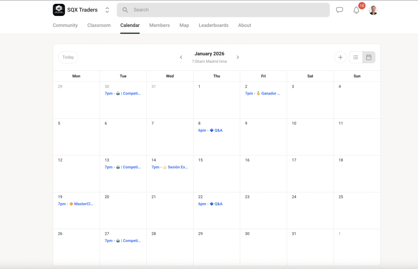This screenshot has width=418, height=269.
Task: Click the Today button
Action: (68, 58)
